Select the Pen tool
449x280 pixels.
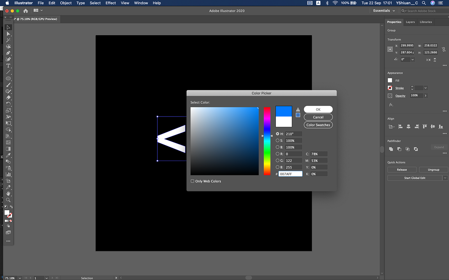tap(8, 53)
